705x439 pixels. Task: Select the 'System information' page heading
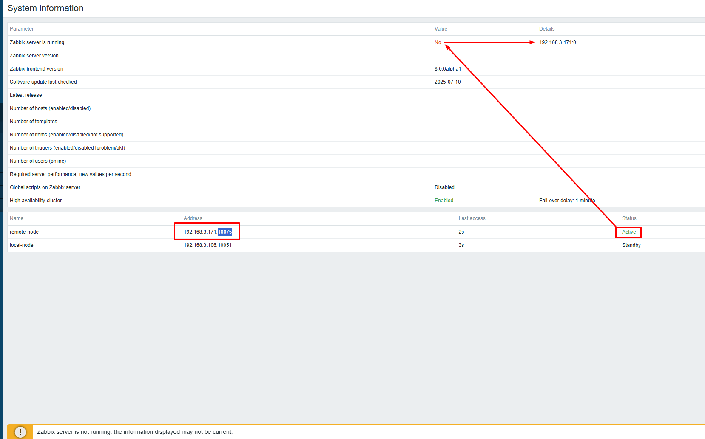pyautogui.click(x=45, y=8)
